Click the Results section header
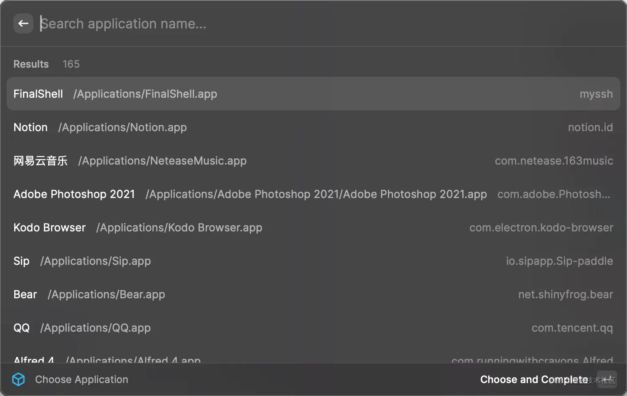The height and width of the screenshot is (396, 627). [31, 64]
